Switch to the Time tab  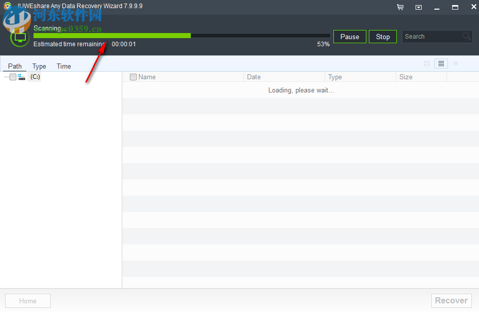point(63,66)
